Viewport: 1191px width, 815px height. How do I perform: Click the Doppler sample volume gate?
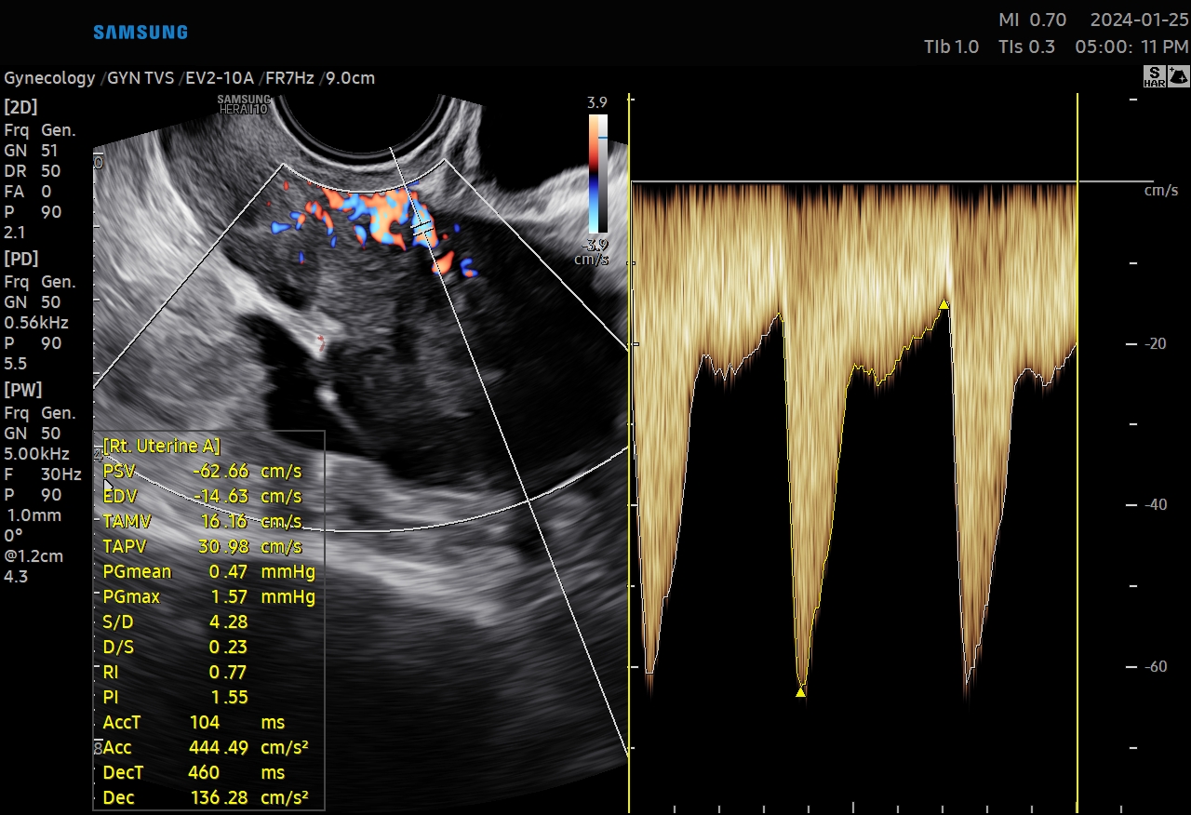coord(422,226)
